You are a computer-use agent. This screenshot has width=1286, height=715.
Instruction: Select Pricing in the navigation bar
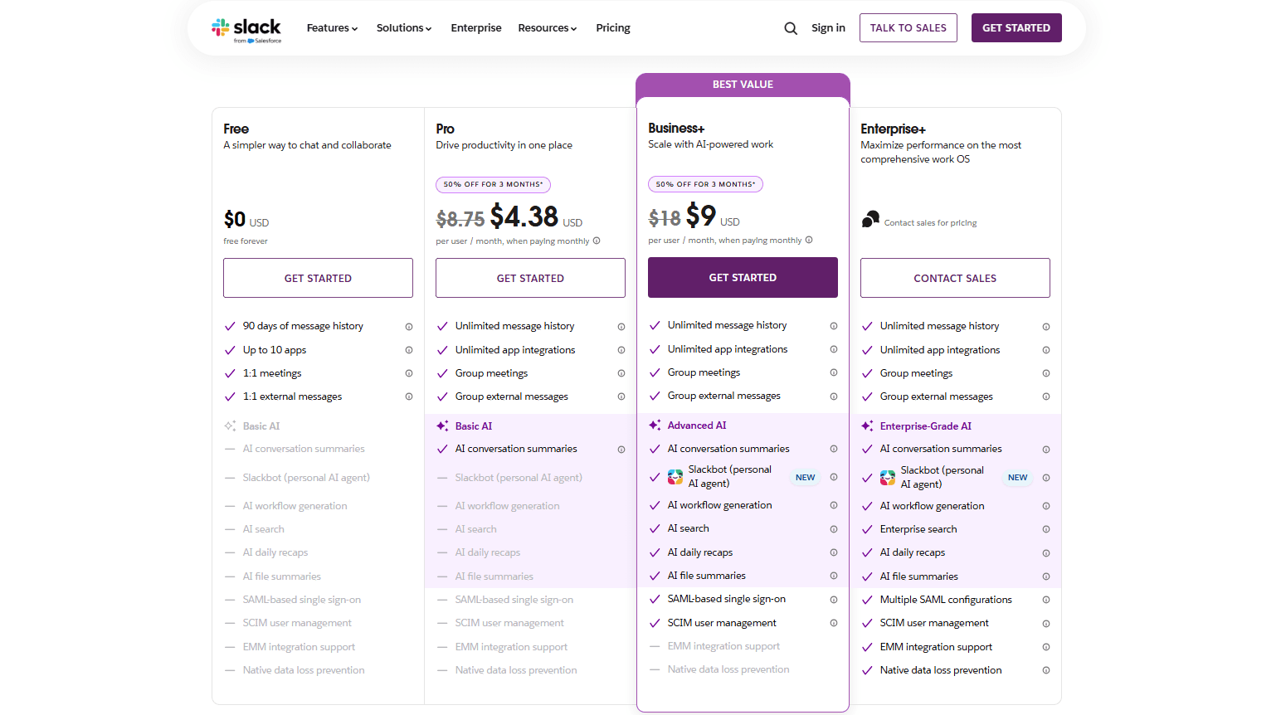(x=612, y=27)
